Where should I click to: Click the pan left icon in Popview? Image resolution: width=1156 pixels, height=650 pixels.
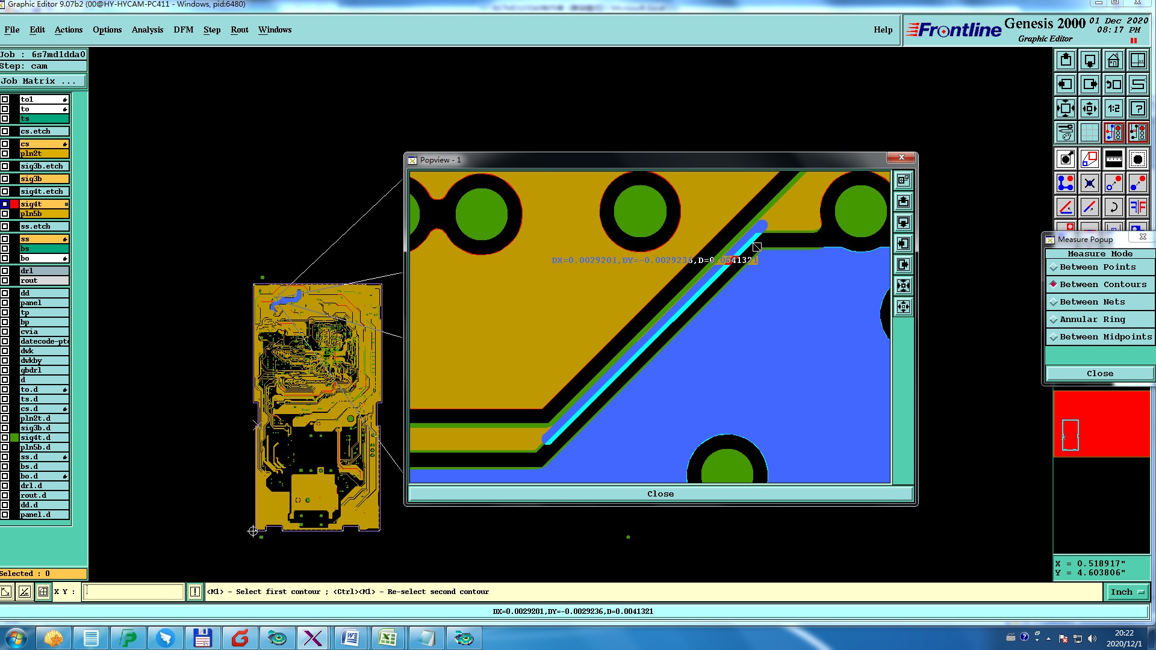coord(903,244)
